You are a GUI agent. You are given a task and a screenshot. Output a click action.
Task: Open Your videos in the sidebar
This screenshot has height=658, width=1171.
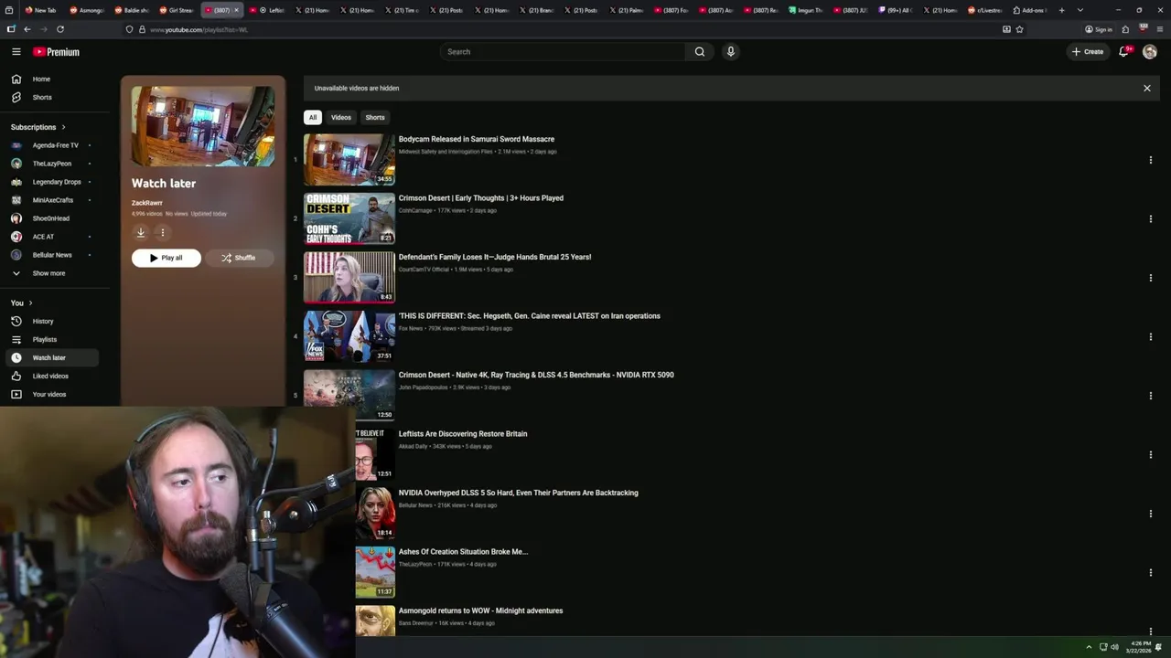coord(51,395)
